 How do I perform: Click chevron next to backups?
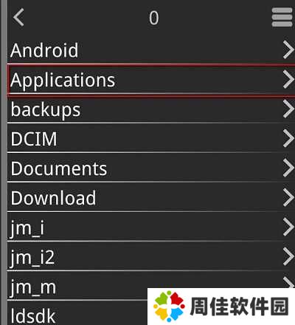coord(288,109)
